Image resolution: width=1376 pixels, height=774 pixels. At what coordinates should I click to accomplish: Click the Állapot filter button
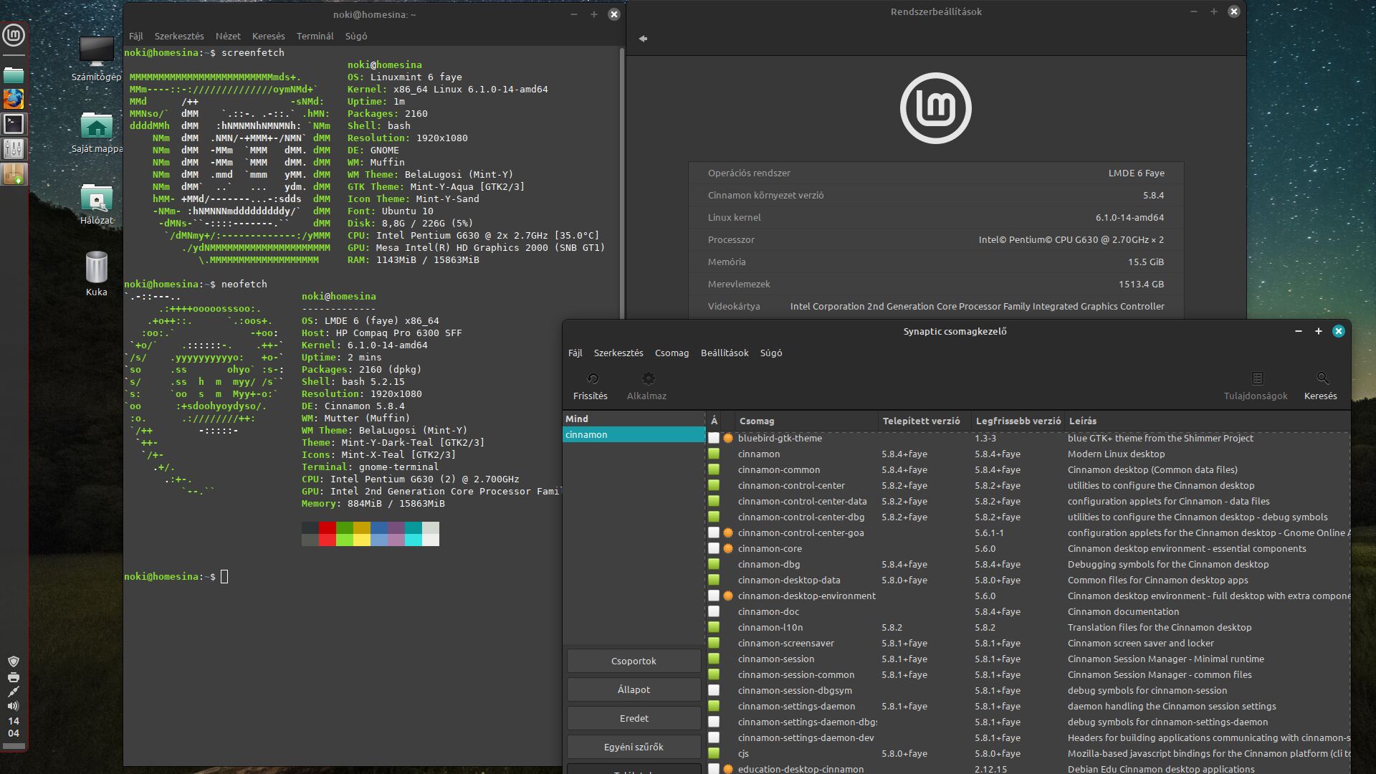(634, 689)
